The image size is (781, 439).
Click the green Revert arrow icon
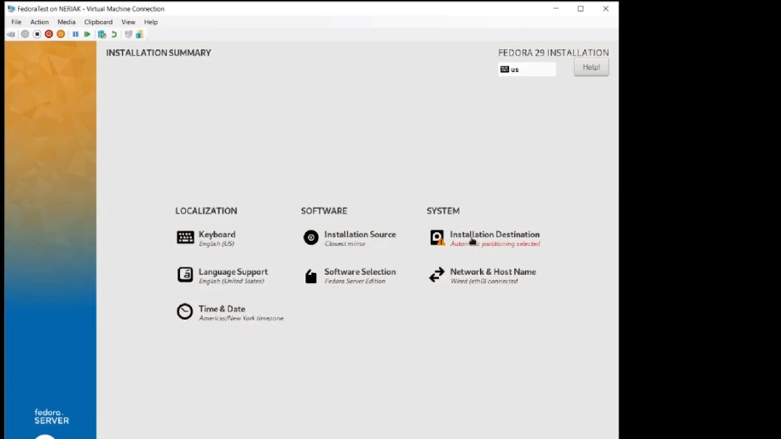[x=113, y=34]
